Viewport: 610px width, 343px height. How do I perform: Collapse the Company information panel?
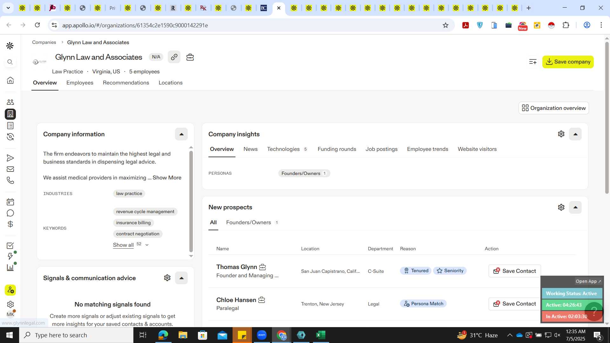point(181,134)
